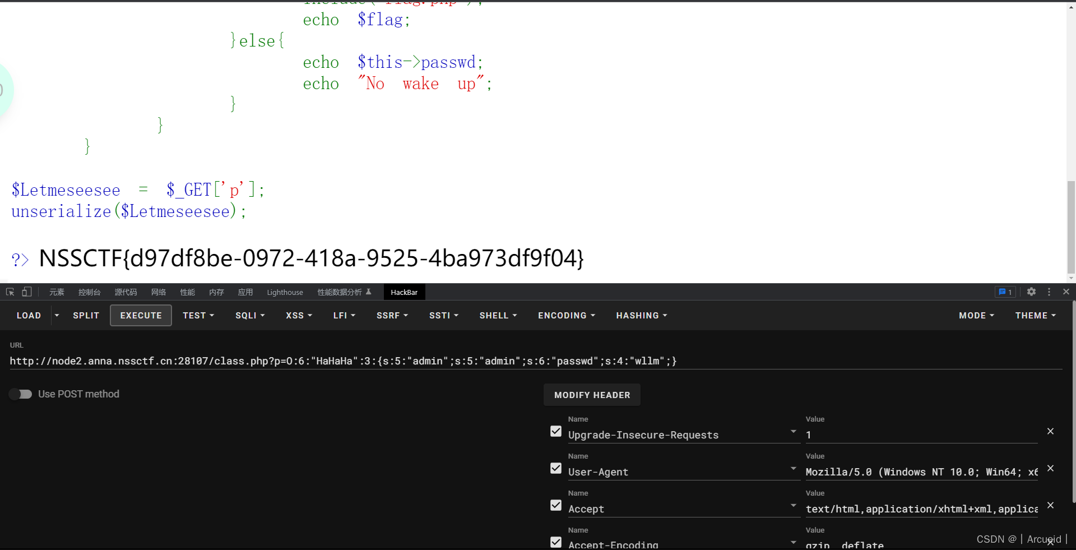Viewport: 1076px width, 550px height.
Task: Expand the ENCODING menu
Action: pyautogui.click(x=567, y=316)
